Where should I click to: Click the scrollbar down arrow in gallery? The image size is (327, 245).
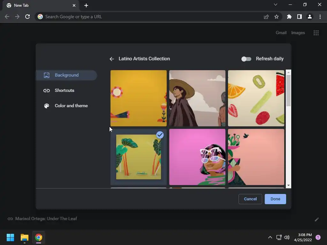click(288, 185)
